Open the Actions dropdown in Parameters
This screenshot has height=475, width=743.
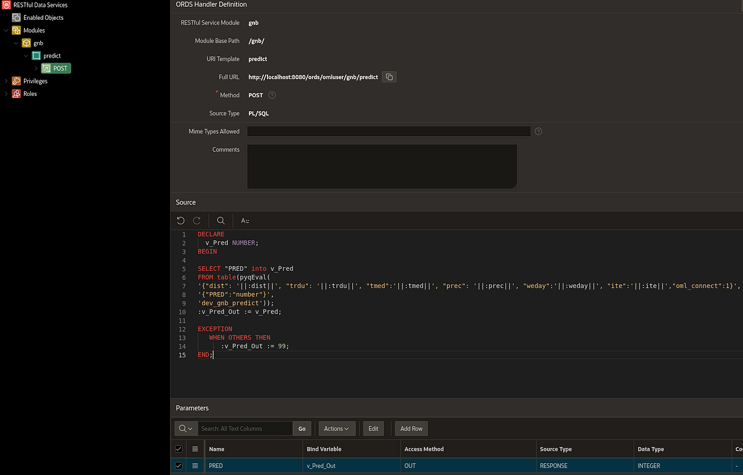point(336,428)
